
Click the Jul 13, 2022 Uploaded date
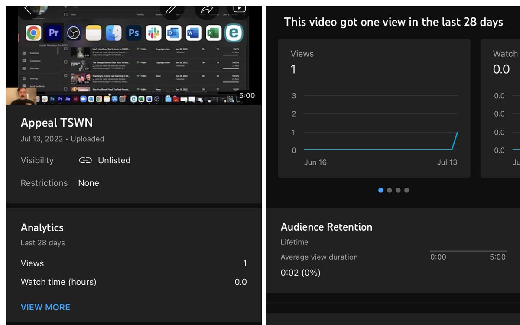coord(62,139)
